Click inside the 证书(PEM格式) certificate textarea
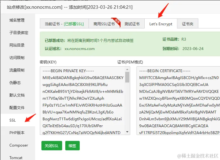 (x=178, y=101)
